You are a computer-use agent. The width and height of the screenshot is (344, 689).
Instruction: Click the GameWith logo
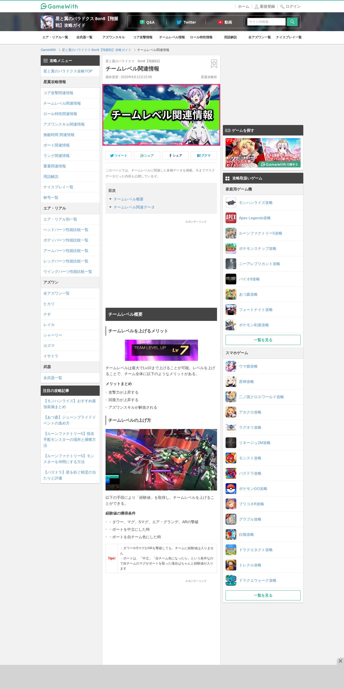59,6
